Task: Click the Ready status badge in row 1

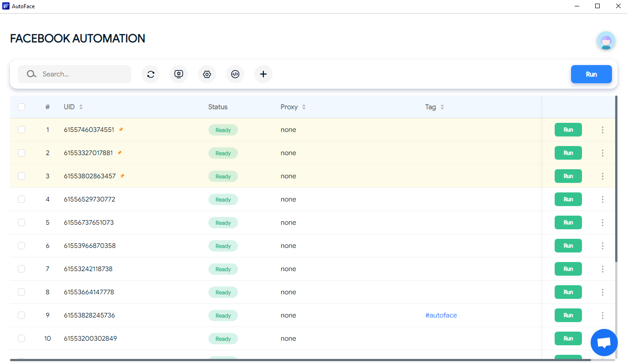Action: [x=223, y=130]
